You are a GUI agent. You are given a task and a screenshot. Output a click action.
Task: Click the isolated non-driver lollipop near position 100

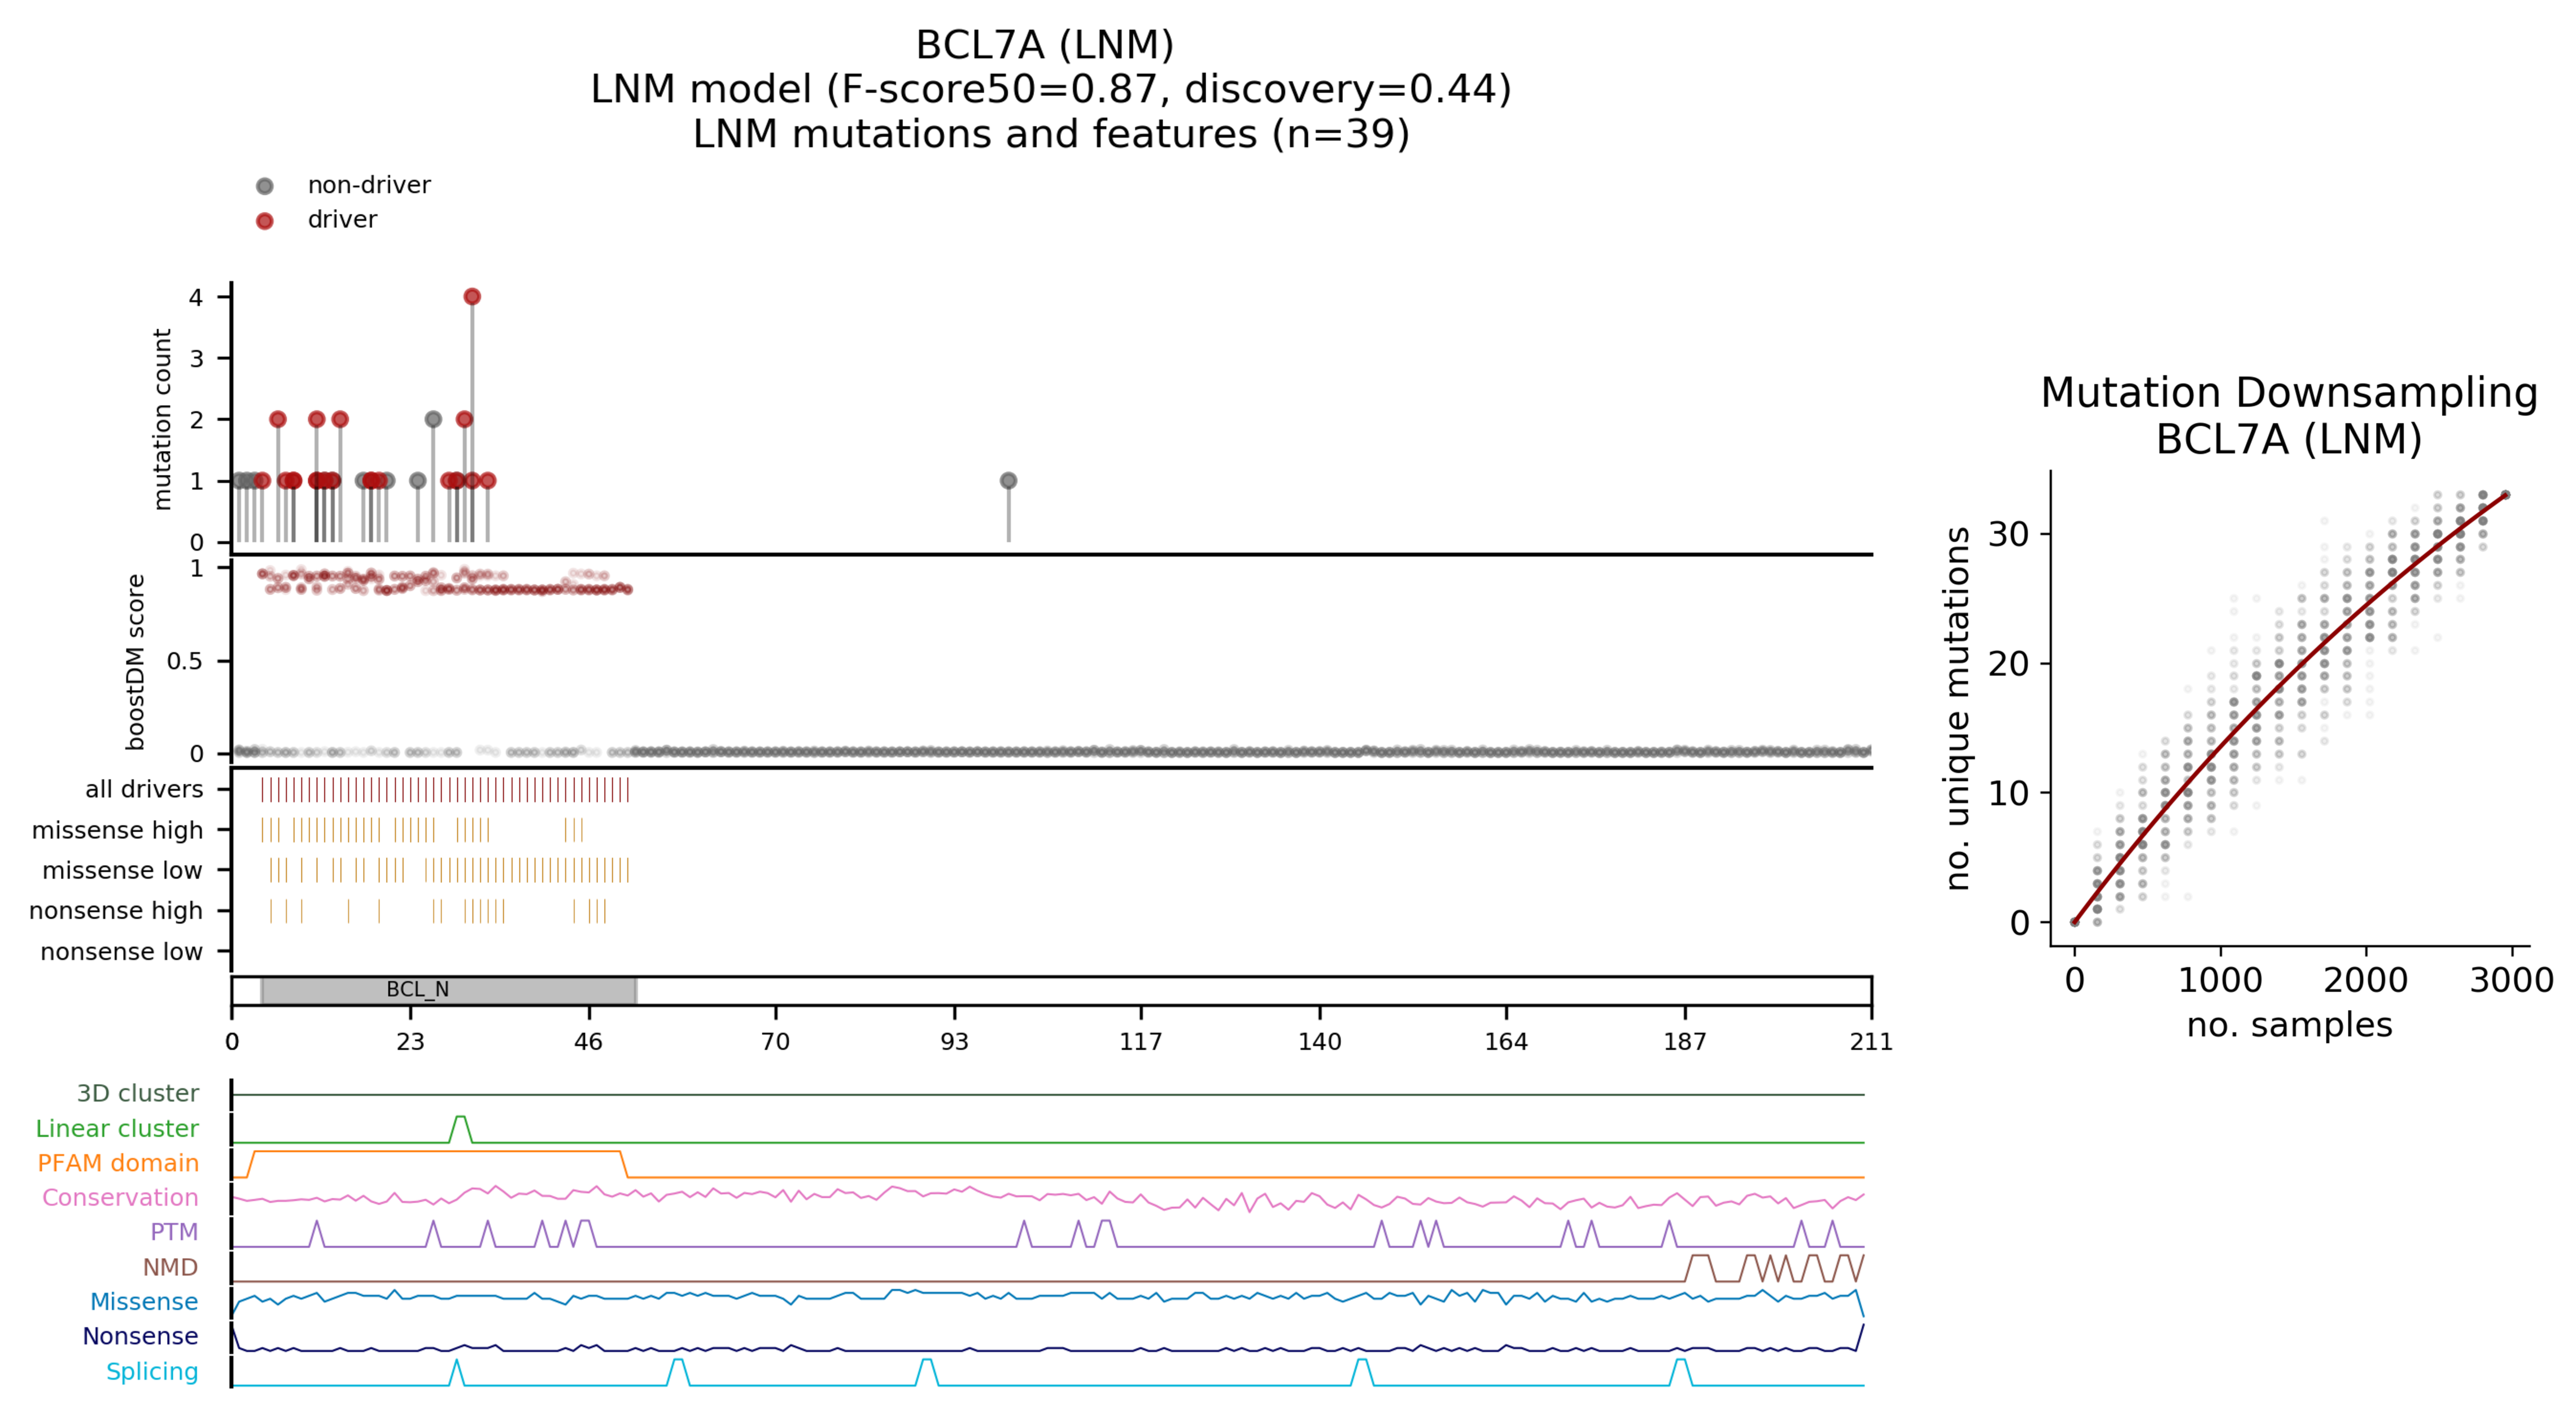pos(1008,481)
